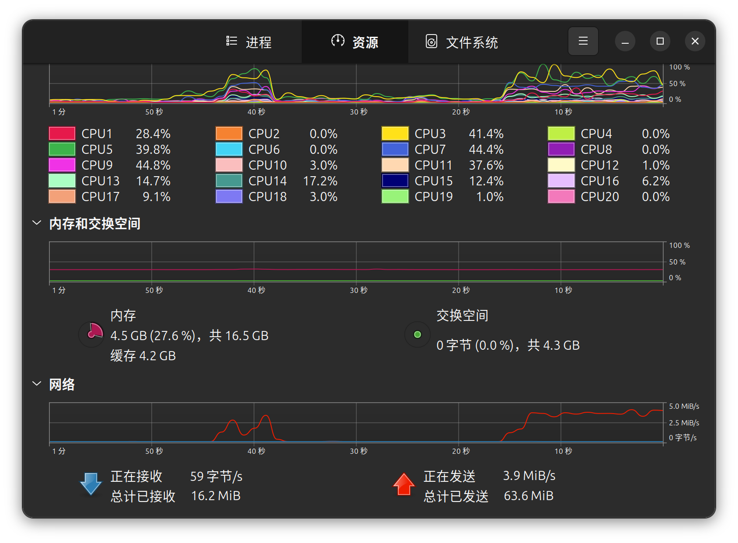This screenshot has width=738, height=543.
Task: Click the CPU15 dark navy swatch
Action: 395,181
